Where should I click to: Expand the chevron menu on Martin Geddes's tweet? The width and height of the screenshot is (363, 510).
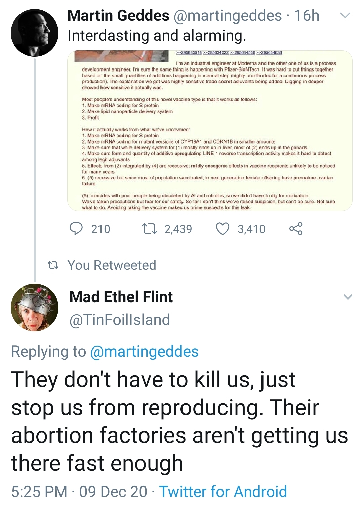[x=345, y=16]
